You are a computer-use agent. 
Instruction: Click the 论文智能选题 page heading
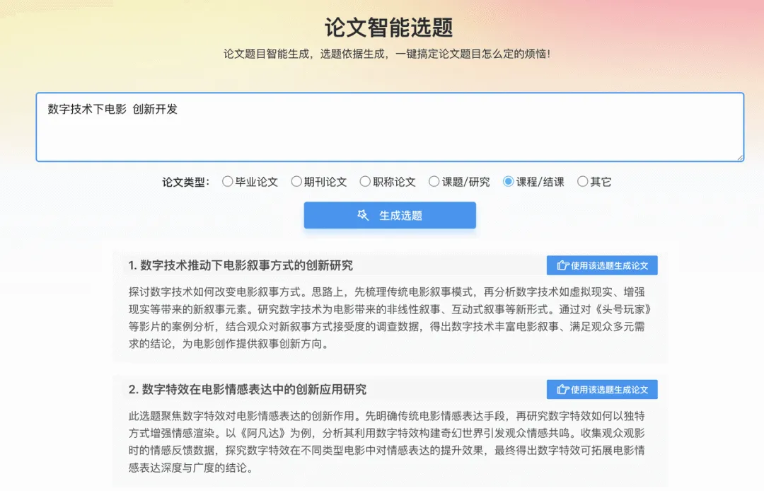click(389, 28)
